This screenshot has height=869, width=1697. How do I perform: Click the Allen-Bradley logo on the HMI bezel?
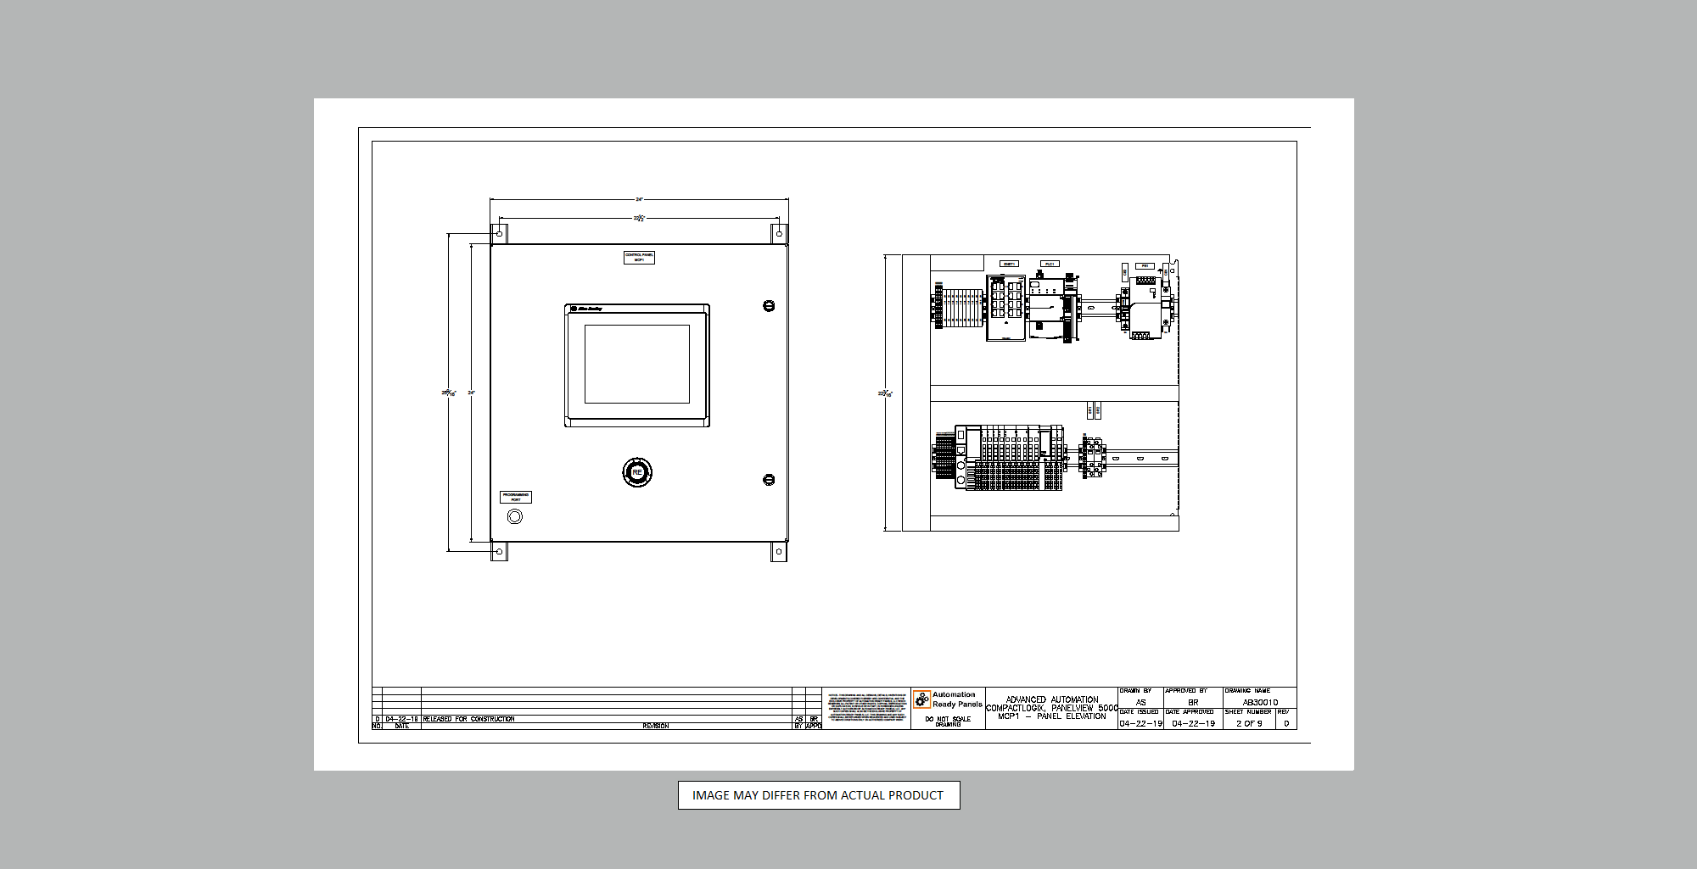pos(586,309)
